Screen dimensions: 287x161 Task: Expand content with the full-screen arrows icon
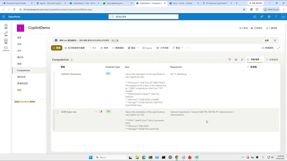tap(279, 48)
